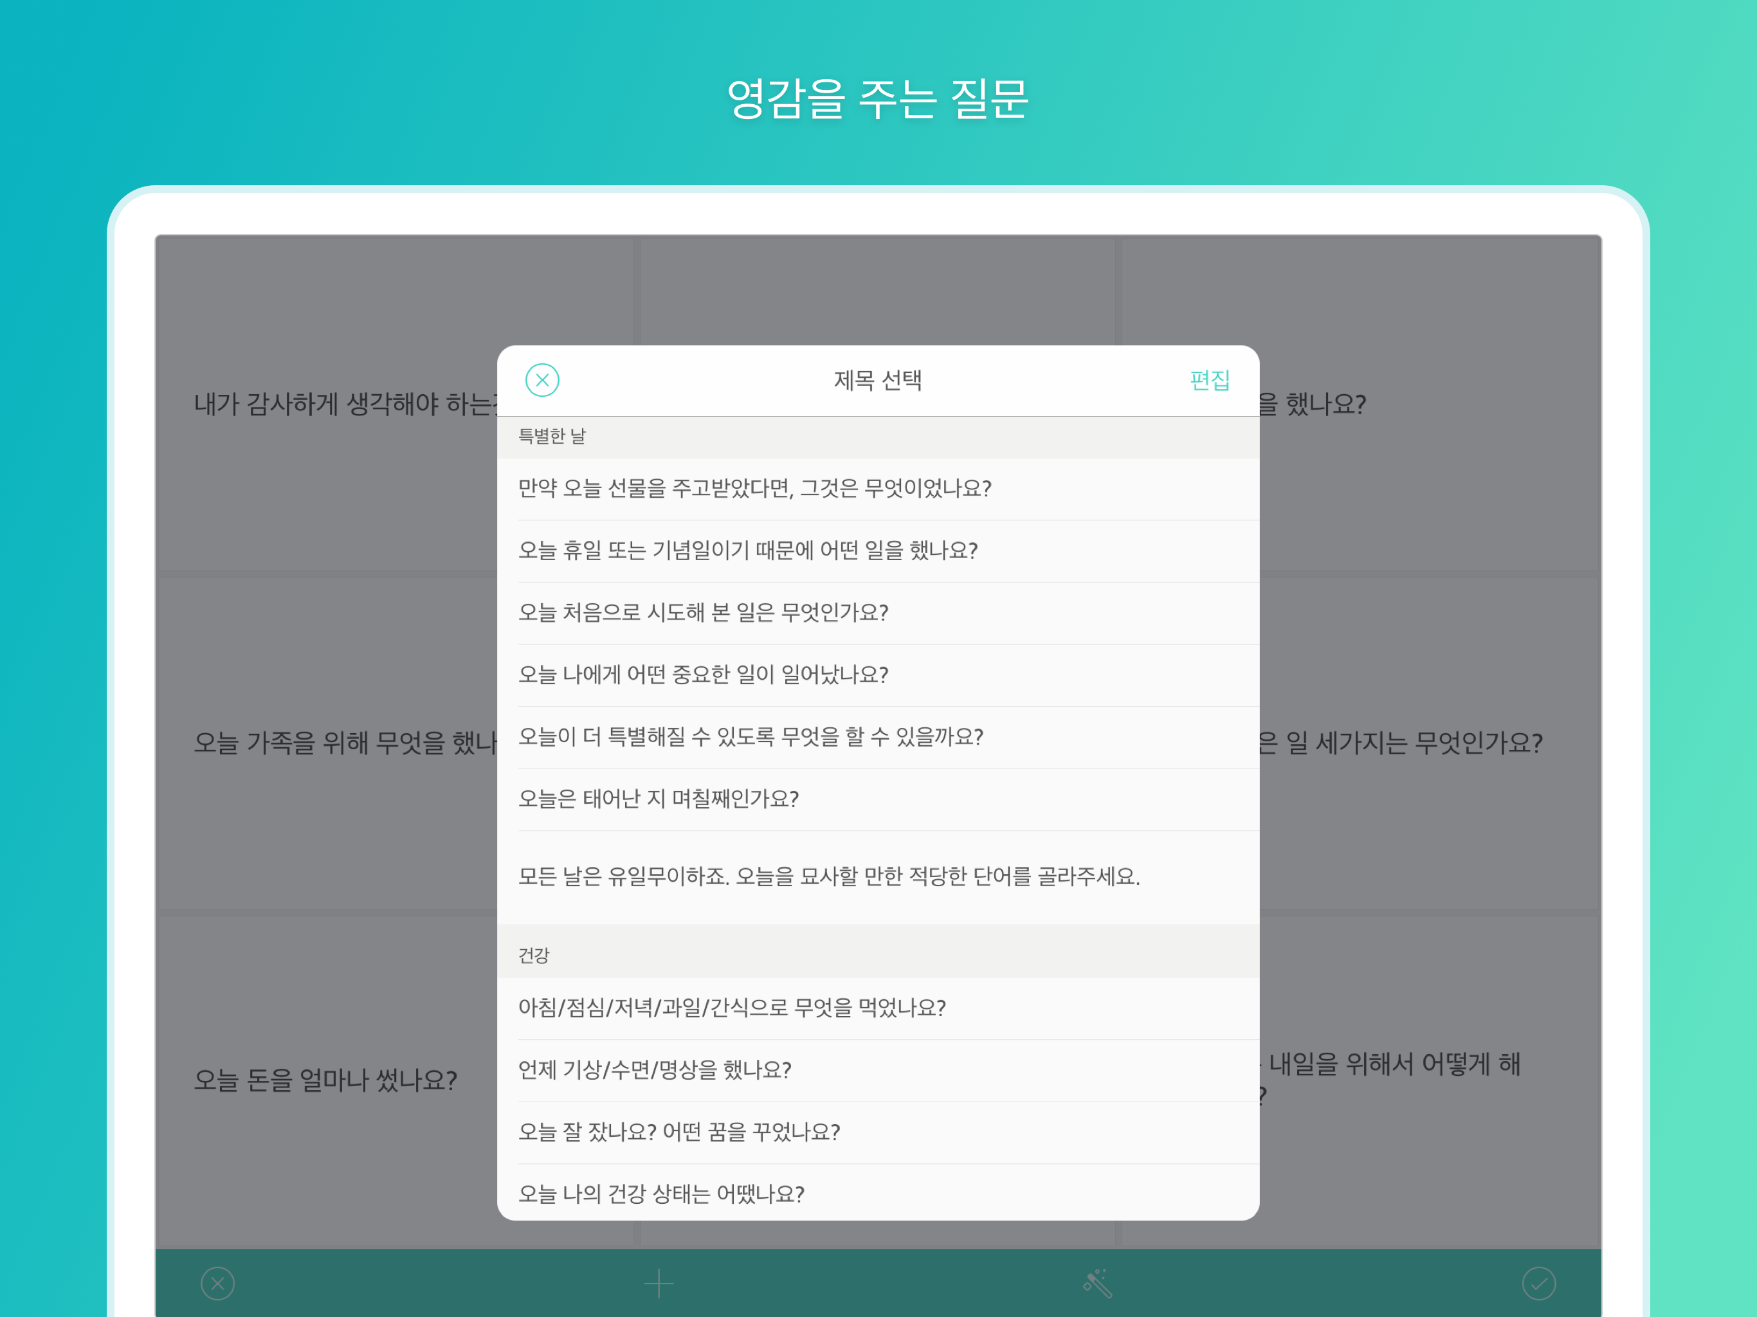Image resolution: width=1757 pixels, height=1317 pixels.
Task: Choose 오늘 잘 잤나요? 어떤 꿈을 꾸었나요?
Action: (x=679, y=1131)
